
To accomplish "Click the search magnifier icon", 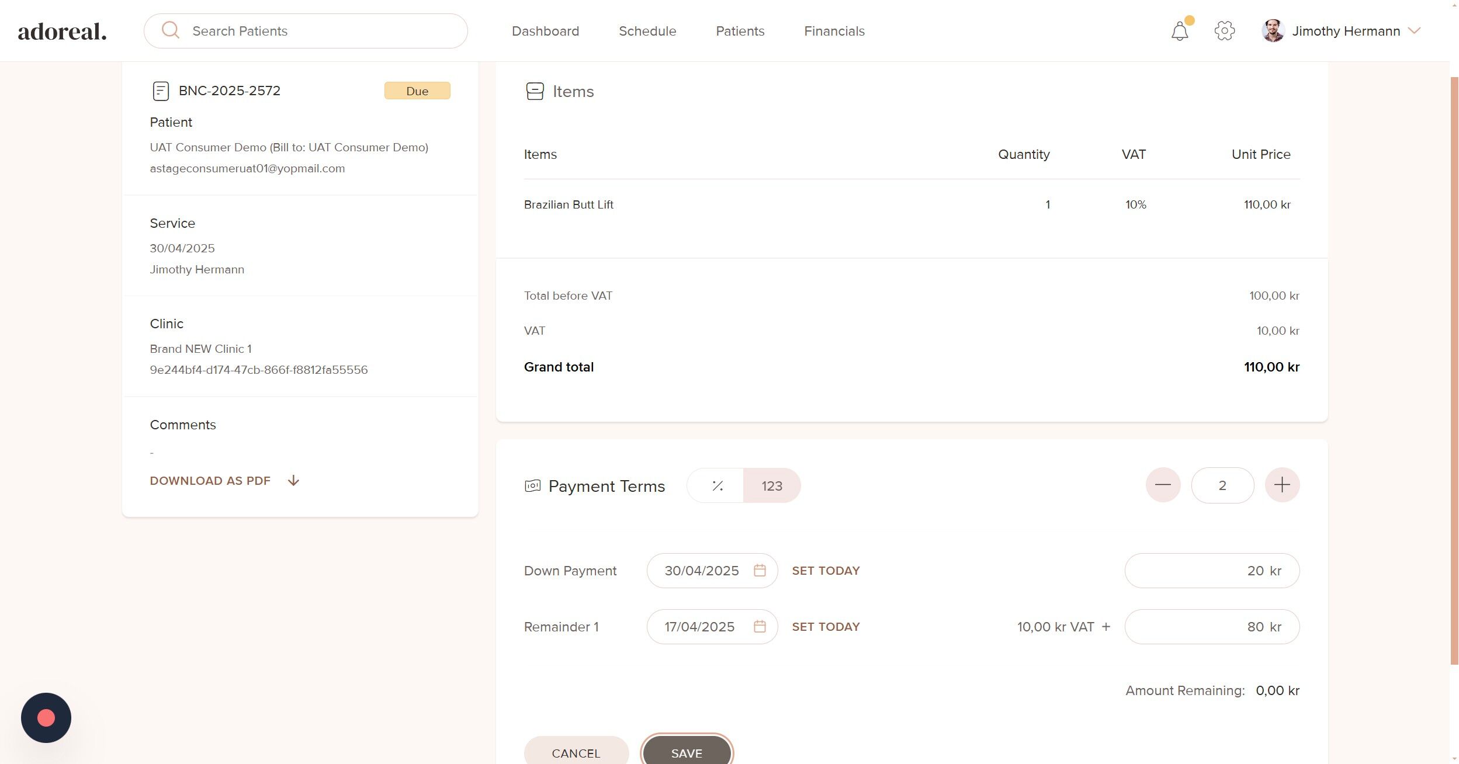I will pyautogui.click(x=170, y=30).
